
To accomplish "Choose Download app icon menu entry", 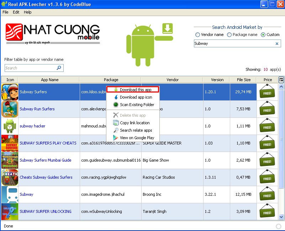I will click(133, 97).
